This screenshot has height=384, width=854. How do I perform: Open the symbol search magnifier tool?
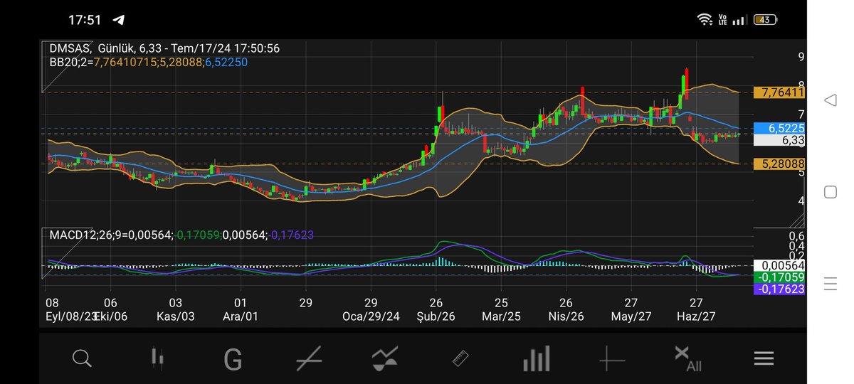[x=82, y=358]
